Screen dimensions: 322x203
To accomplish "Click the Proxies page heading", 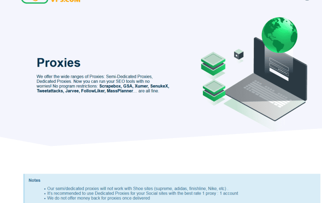I will point(58,63).
